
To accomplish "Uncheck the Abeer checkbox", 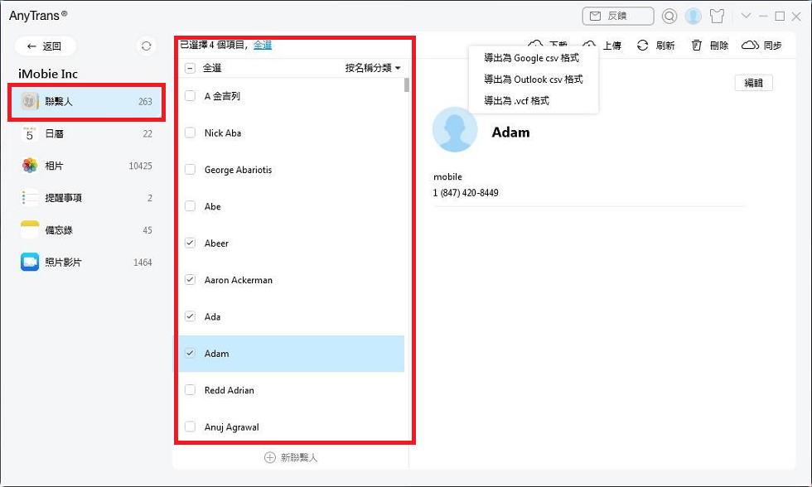I will [x=190, y=243].
